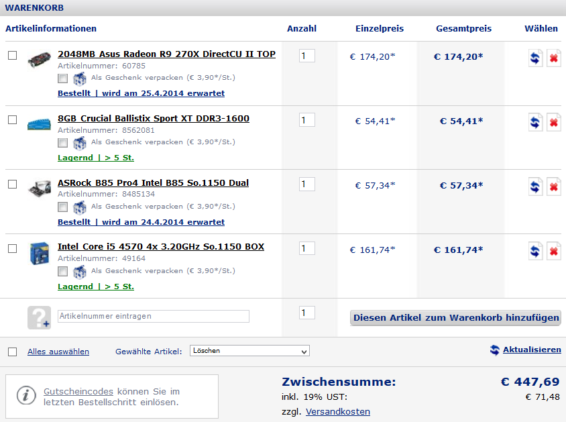
Task: Open the Gutscheincodes link
Action: 78,392
